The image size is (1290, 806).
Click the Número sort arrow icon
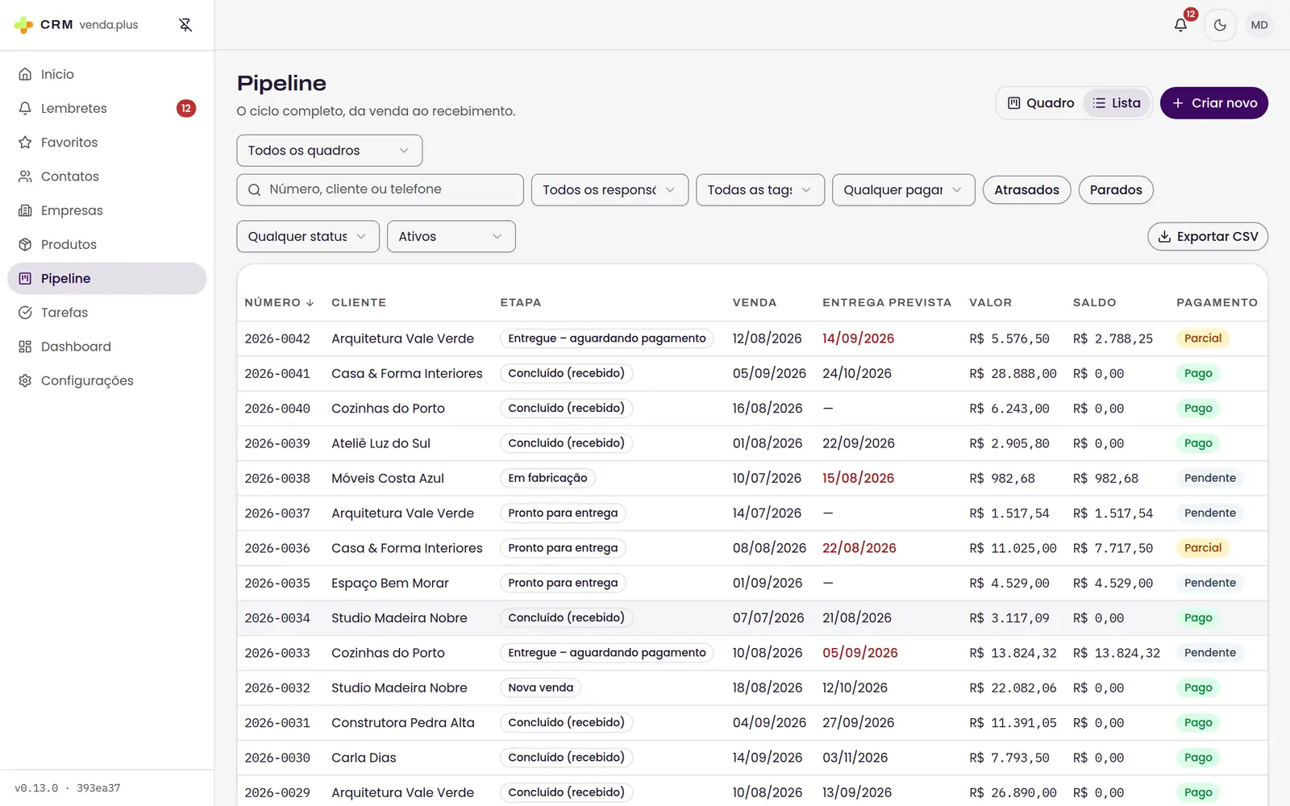click(x=310, y=303)
